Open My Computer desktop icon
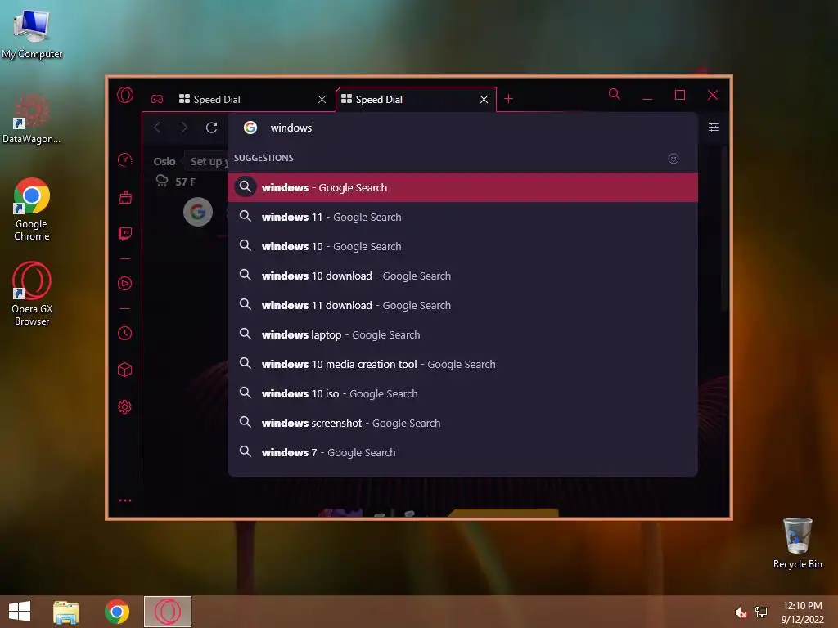838x628 pixels. pos(32,33)
